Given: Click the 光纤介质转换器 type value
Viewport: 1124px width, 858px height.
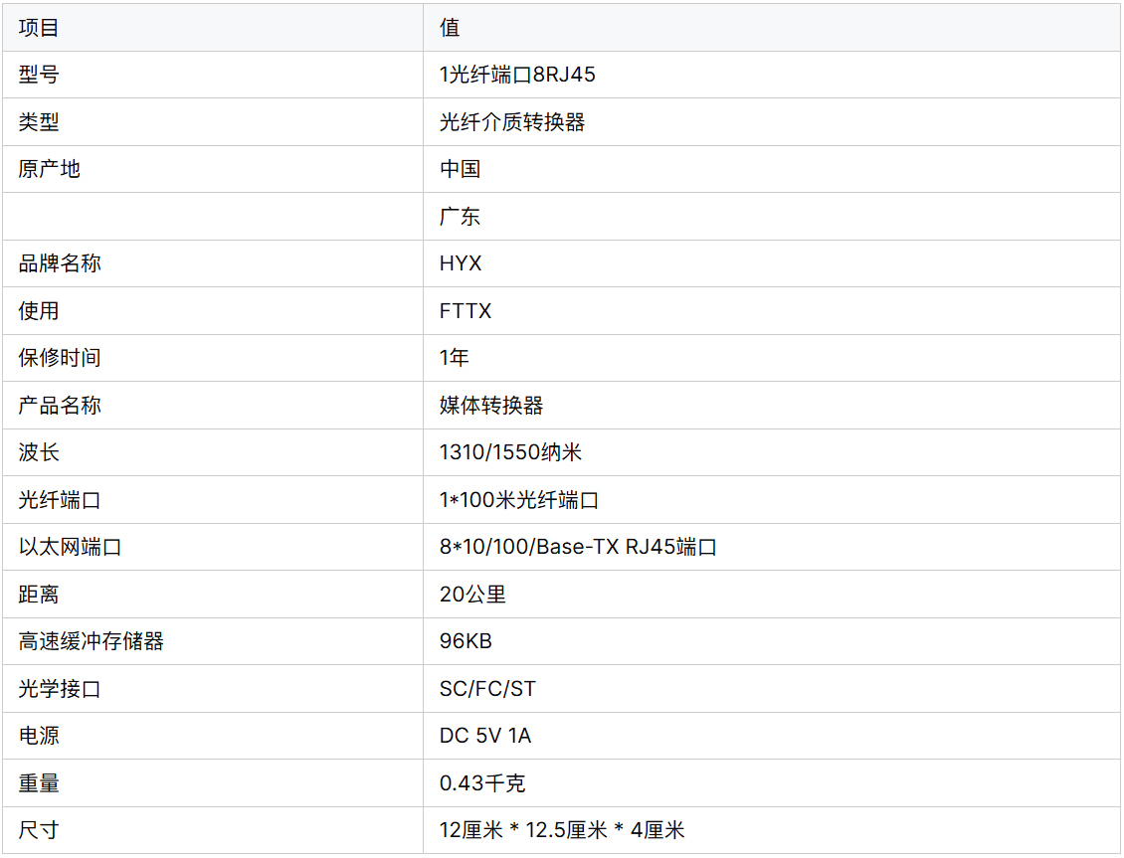Looking at the screenshot, I should click(x=511, y=122).
